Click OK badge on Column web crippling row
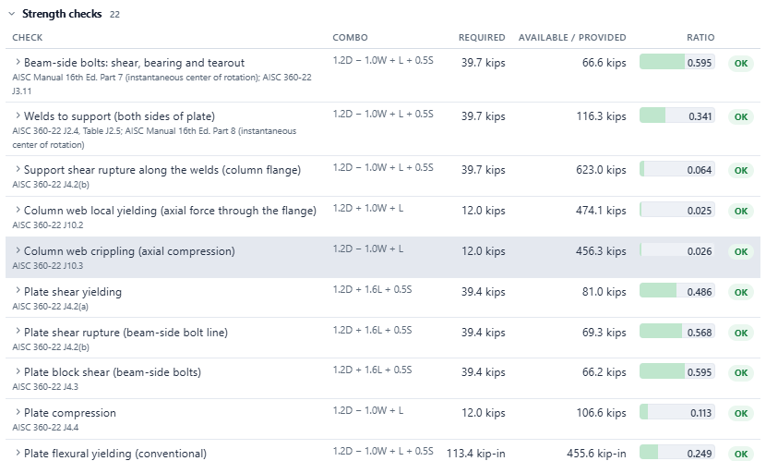 741,252
